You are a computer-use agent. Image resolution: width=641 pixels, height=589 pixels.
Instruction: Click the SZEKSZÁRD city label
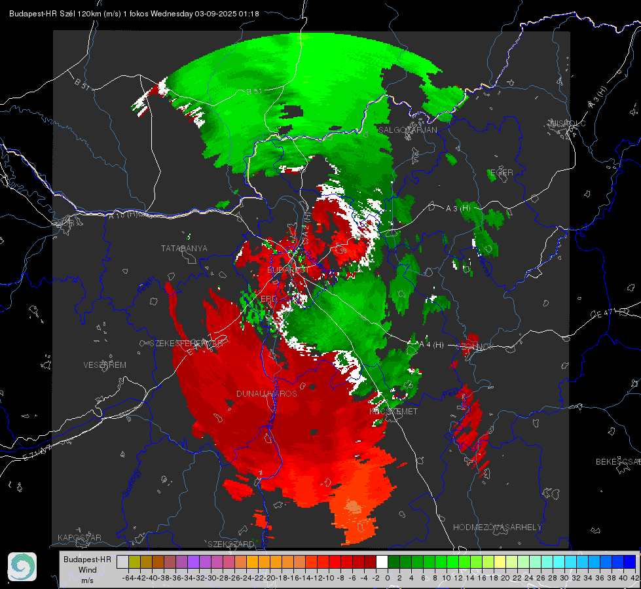(231, 544)
